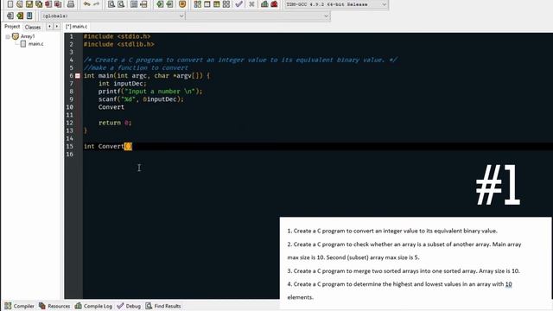Open the Find Results bottom tab
553x311 pixels.
[163, 306]
